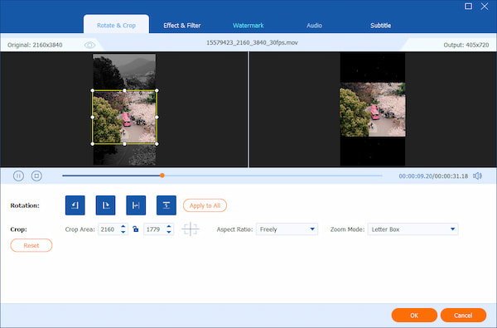497x328 pixels.
Task: Click the file name 15579423_2160_3840_30fps.mov
Action: tap(252, 42)
